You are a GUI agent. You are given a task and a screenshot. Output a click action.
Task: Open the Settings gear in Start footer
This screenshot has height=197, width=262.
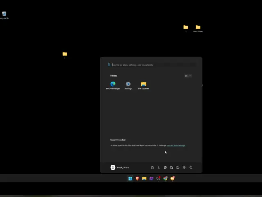[x=184, y=168]
